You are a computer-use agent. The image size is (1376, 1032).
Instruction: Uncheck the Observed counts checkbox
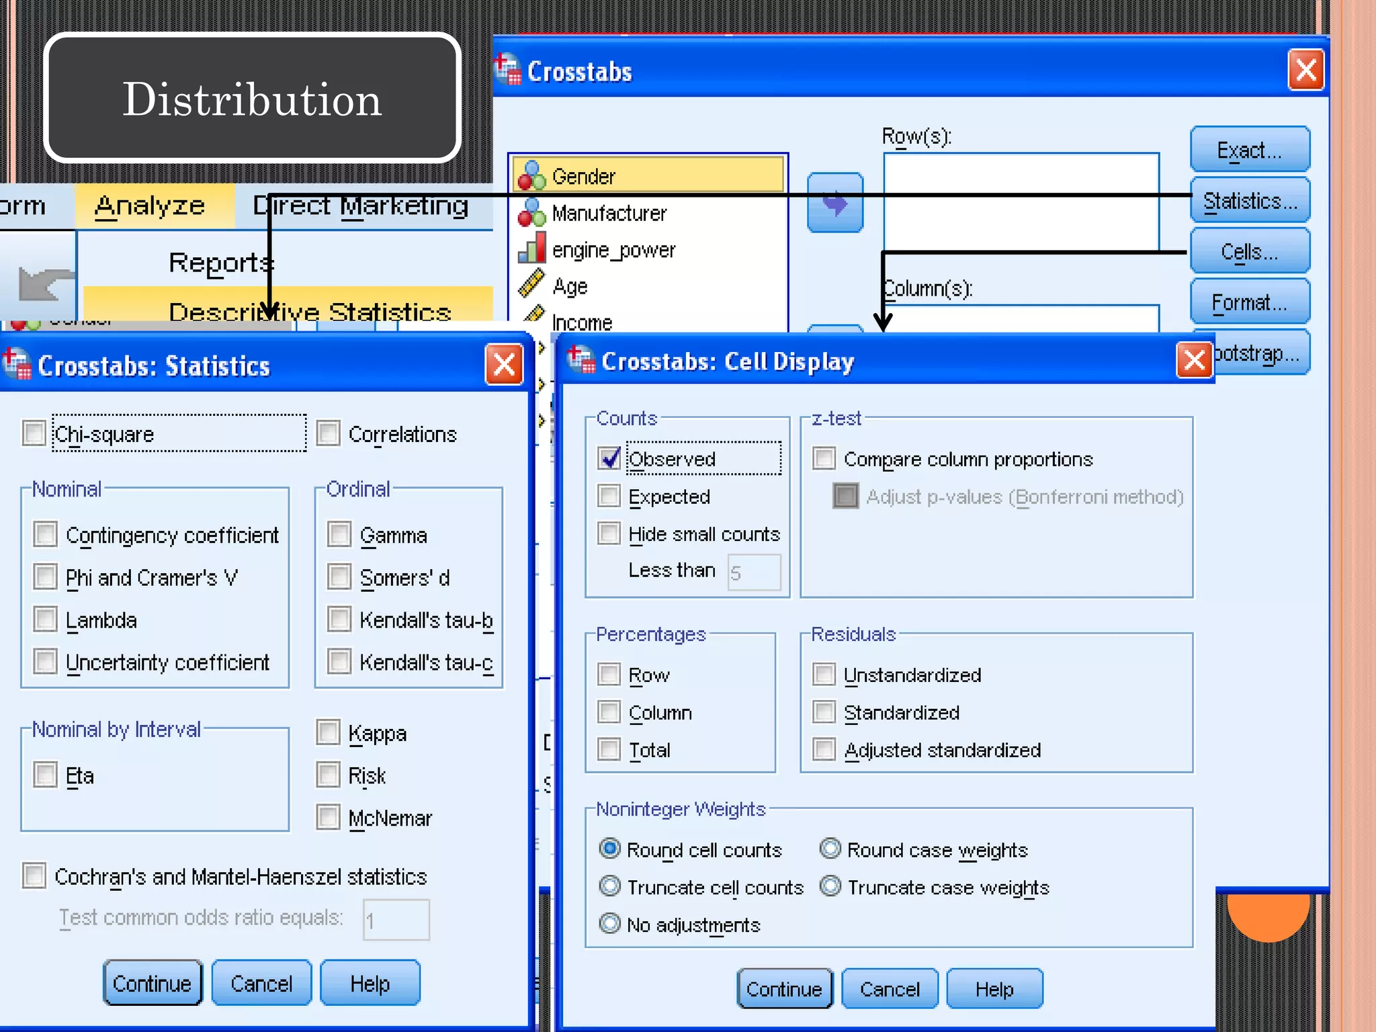609,458
